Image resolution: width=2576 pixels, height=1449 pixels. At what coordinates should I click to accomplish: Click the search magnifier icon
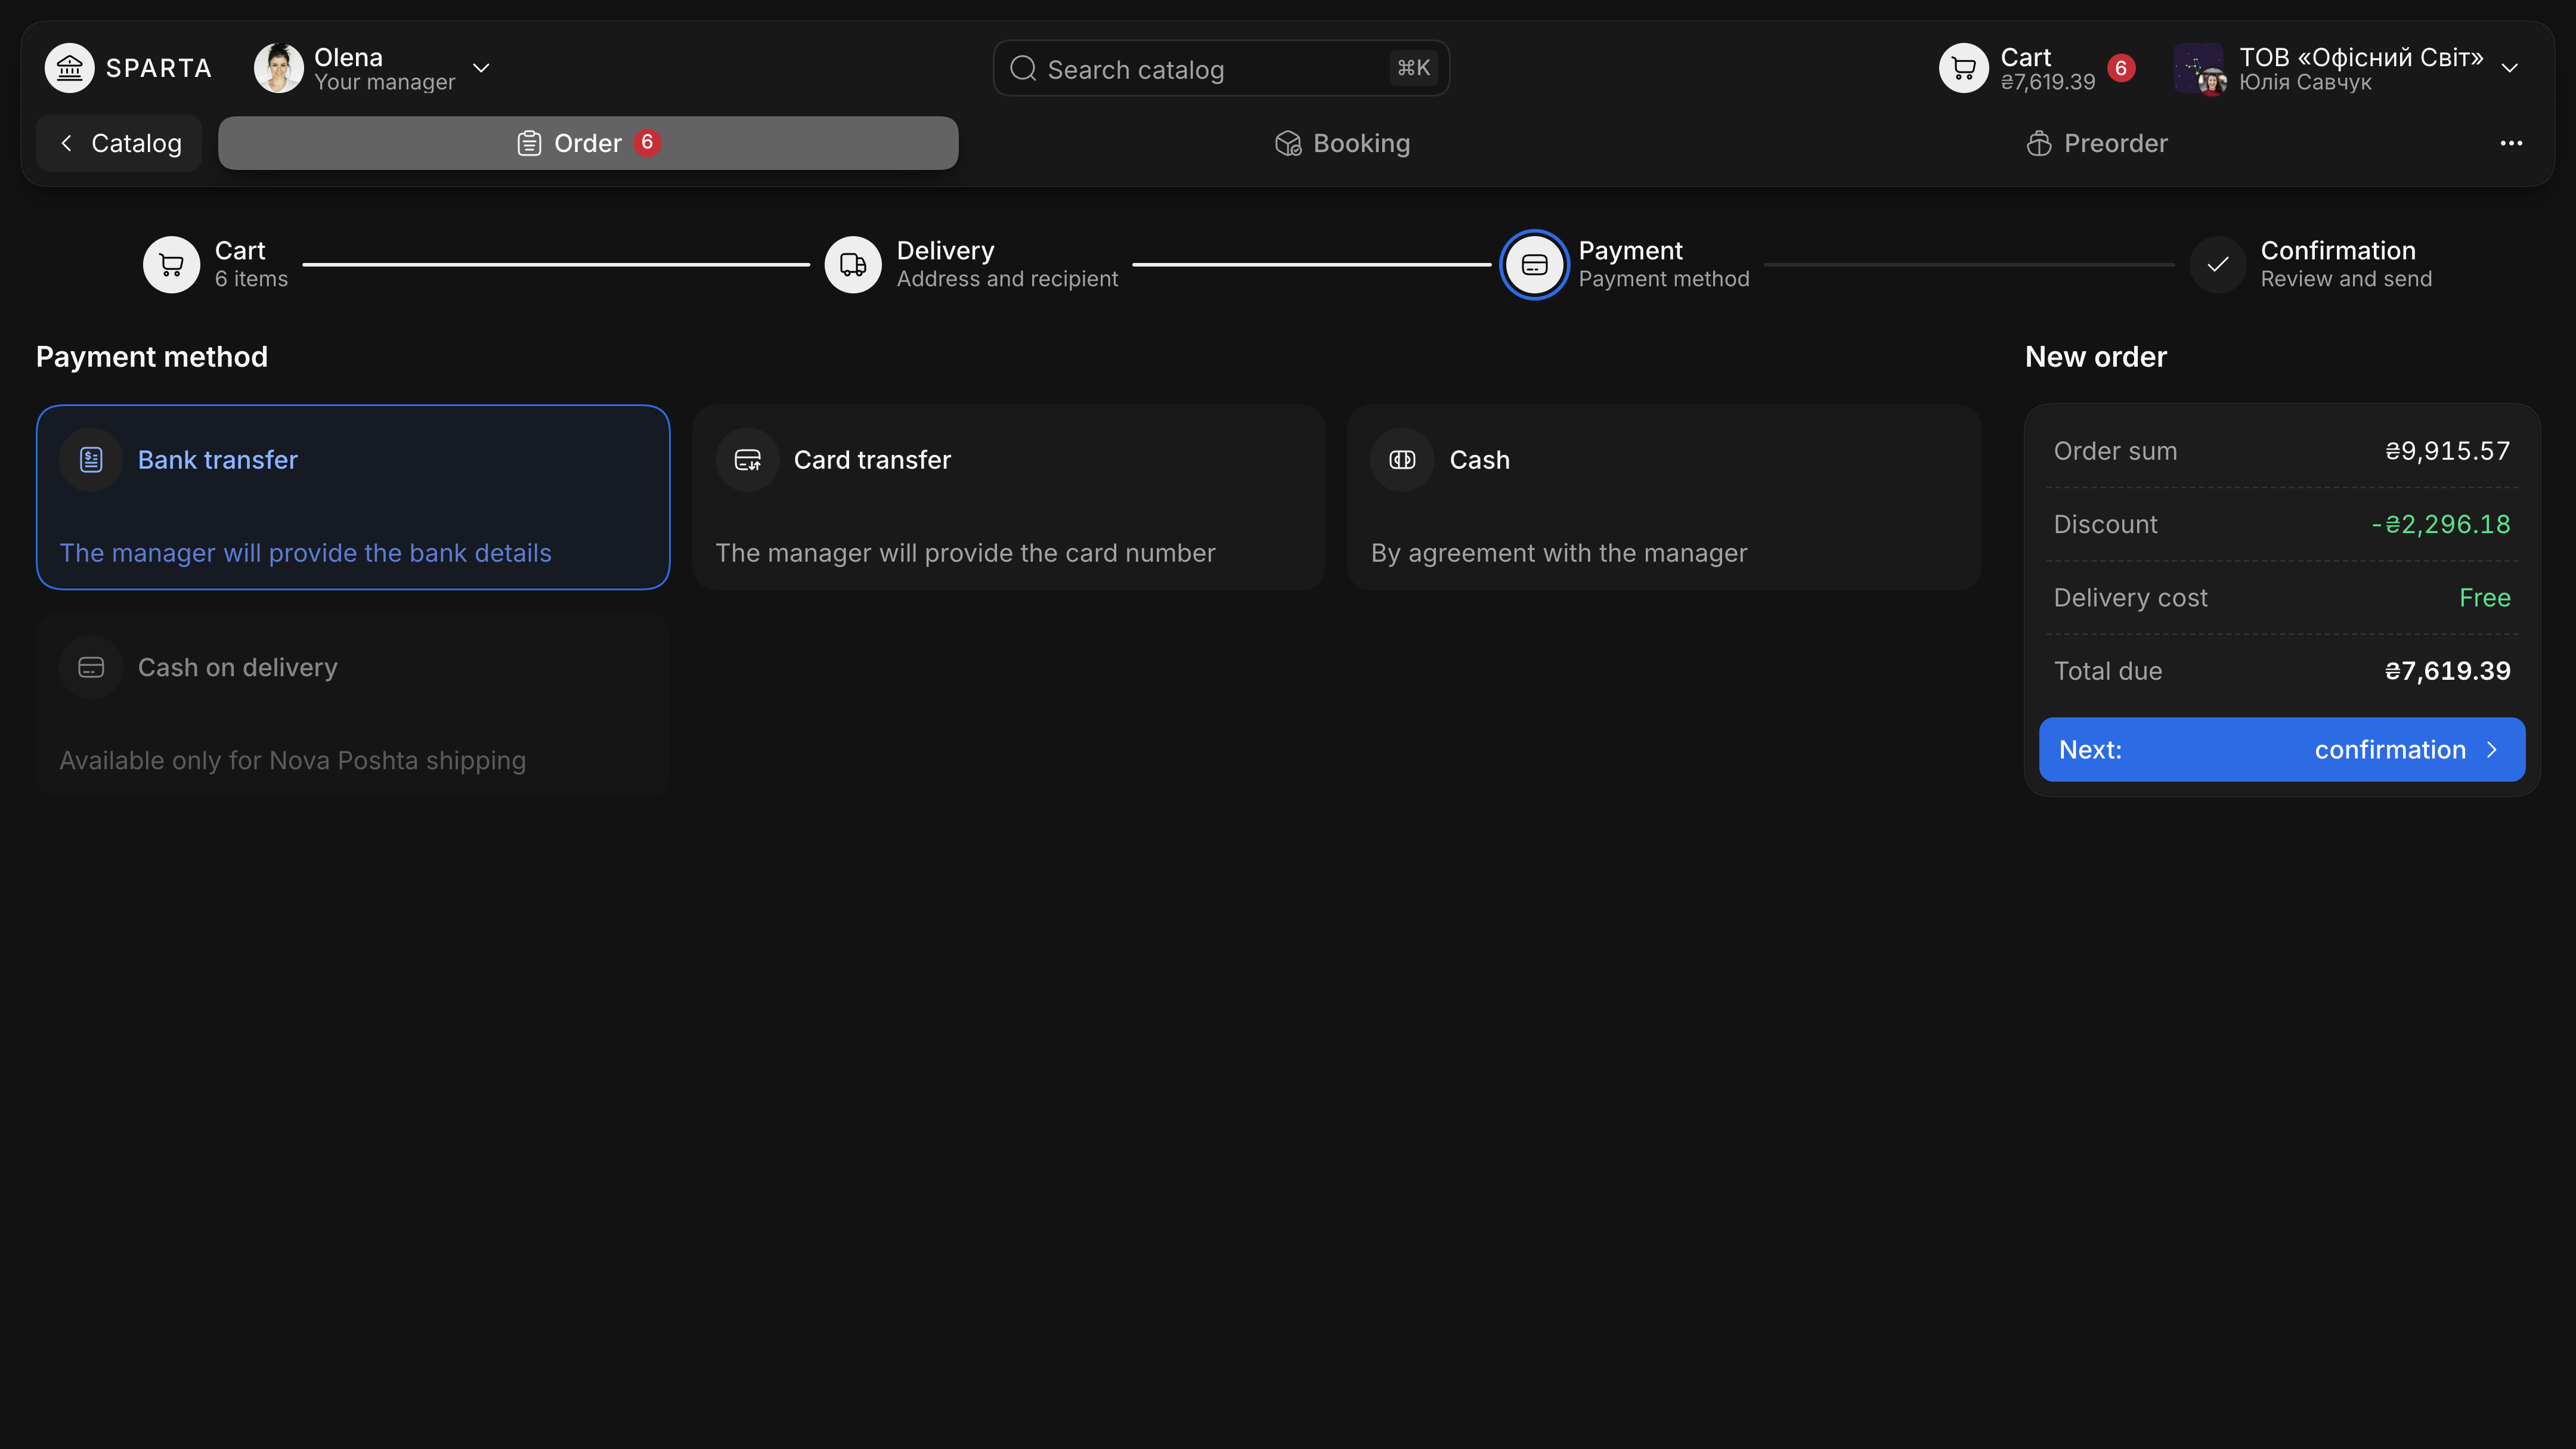pyautogui.click(x=1022, y=68)
